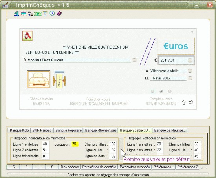Click the reset to defaults vertical button

[121, 149]
